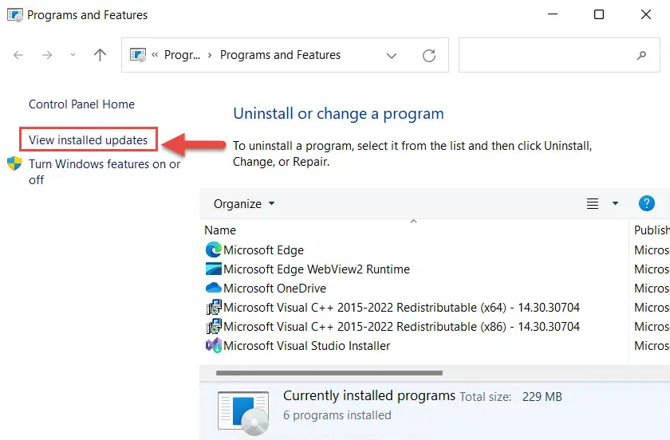This screenshot has height=440, width=670.
Task: Click the Back navigation arrow
Action: point(18,55)
